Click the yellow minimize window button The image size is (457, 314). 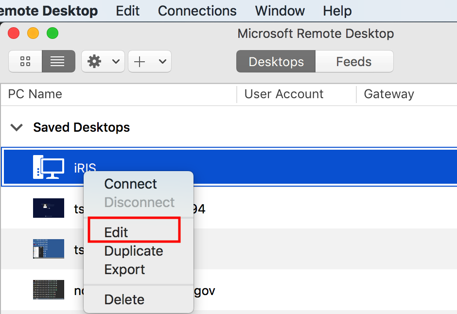point(33,33)
